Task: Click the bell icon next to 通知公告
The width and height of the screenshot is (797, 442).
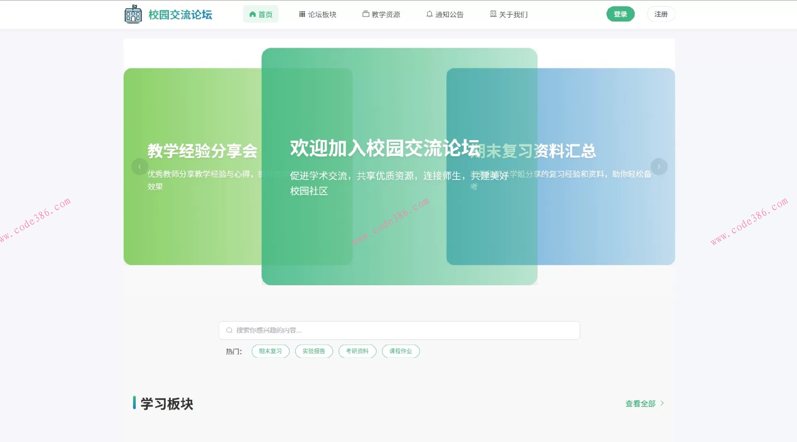Action: click(x=429, y=14)
